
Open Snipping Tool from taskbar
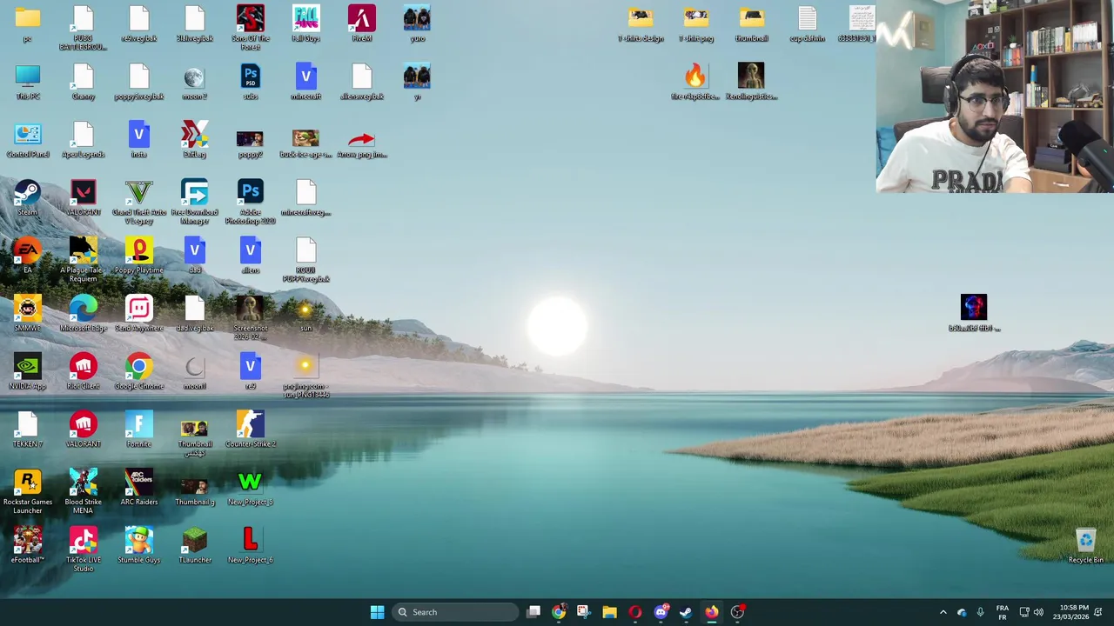(x=583, y=612)
